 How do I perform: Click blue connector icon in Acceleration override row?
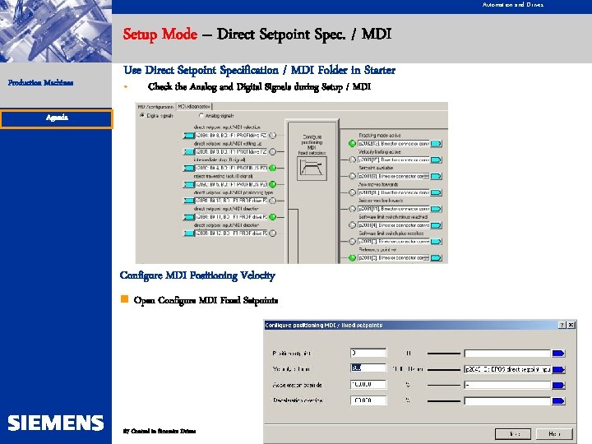[x=558, y=385]
